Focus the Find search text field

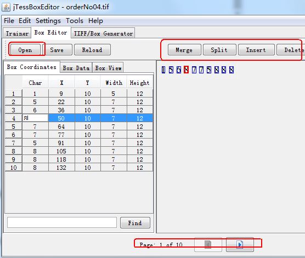tap(62, 222)
